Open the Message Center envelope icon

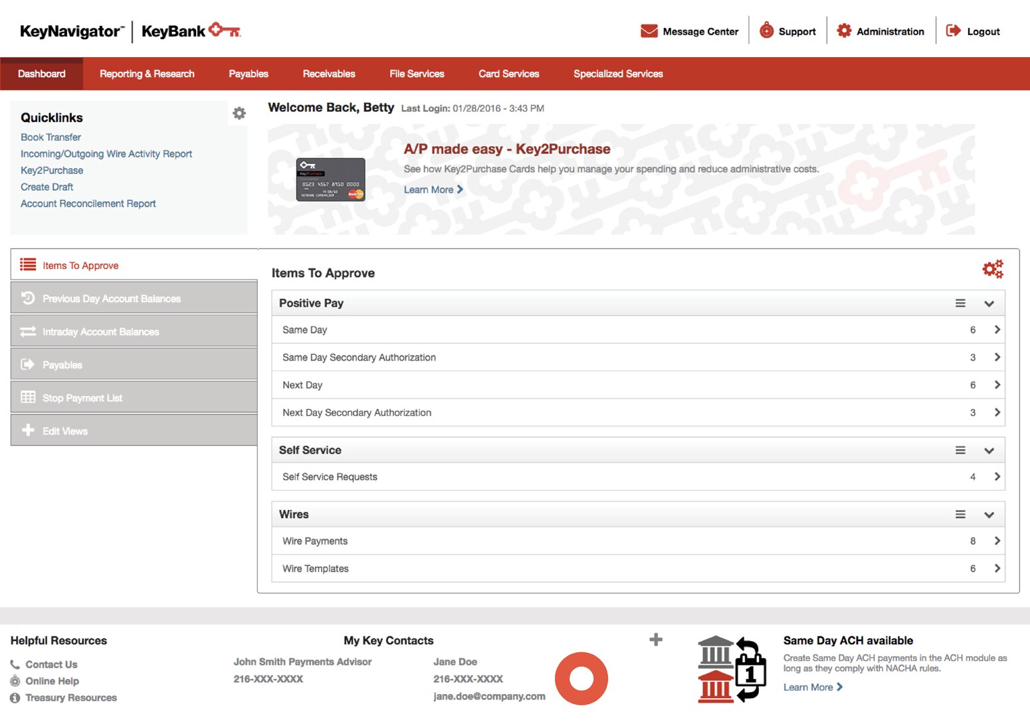click(x=649, y=31)
